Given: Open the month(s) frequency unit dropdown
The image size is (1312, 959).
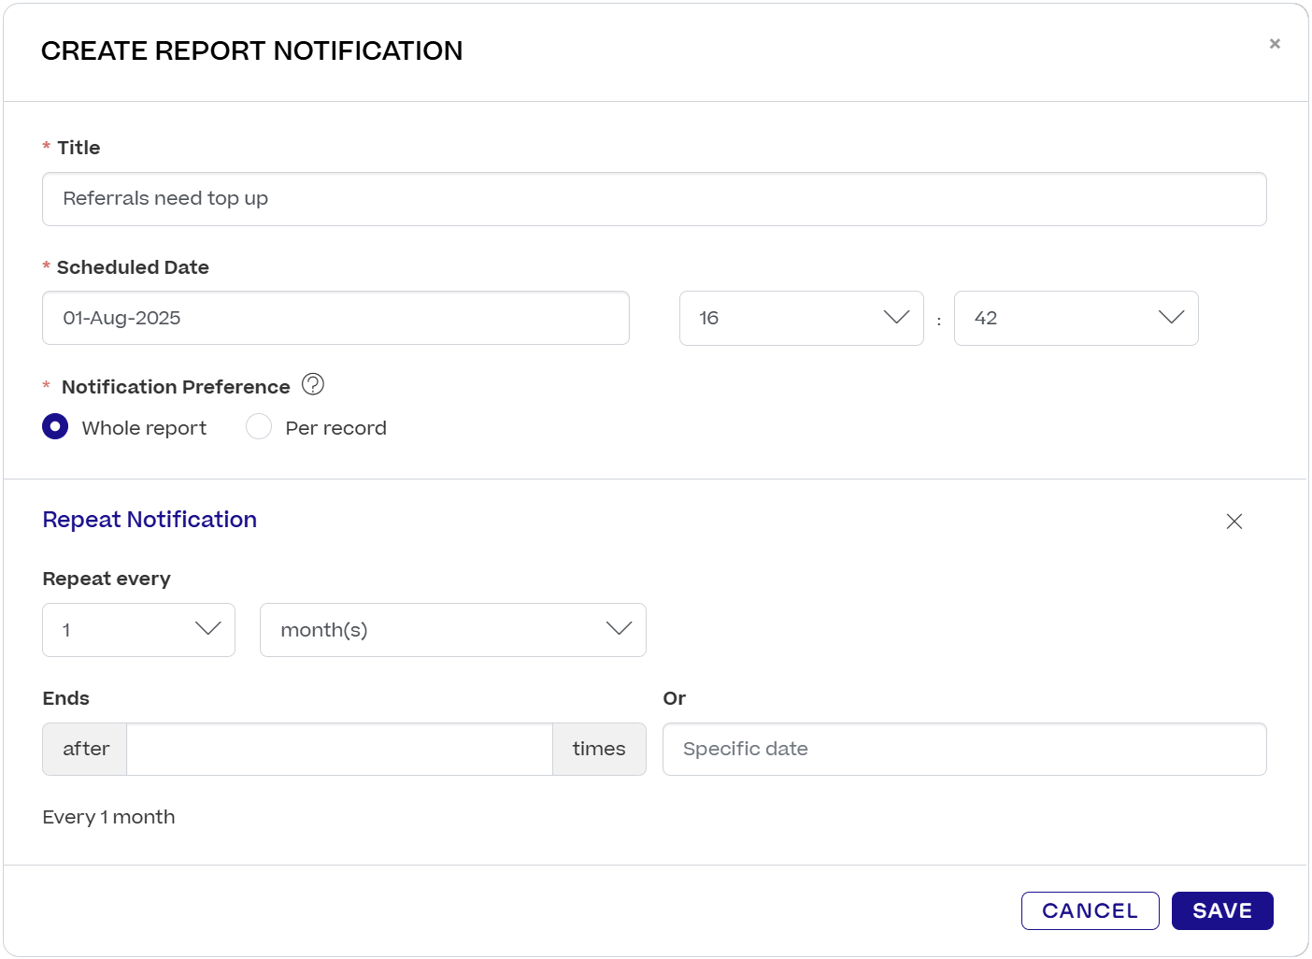Looking at the screenshot, I should tap(452, 629).
